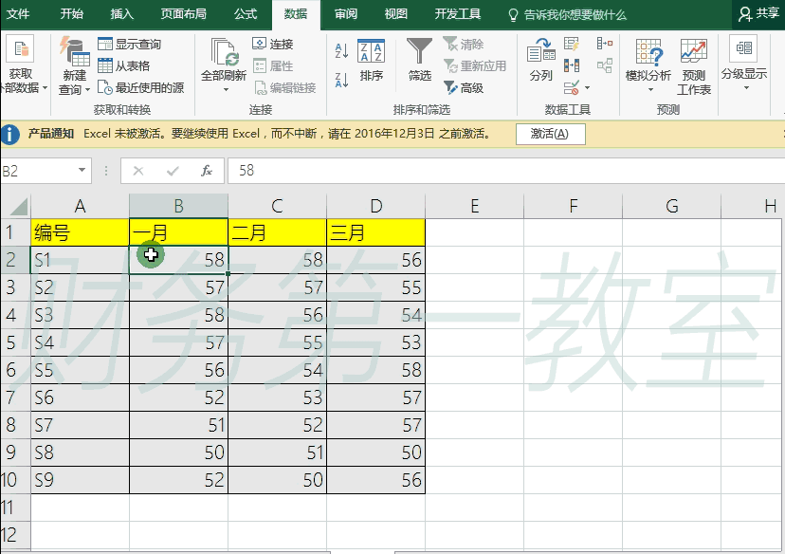Click the formula bar showing 58
The image size is (785, 554).
[505, 171]
